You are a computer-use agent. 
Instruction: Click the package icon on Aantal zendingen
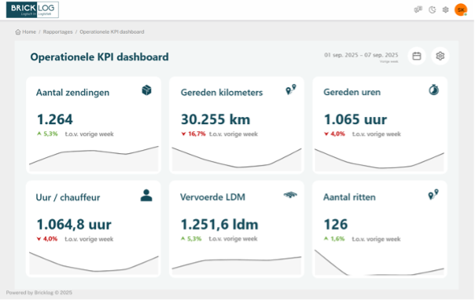click(x=146, y=90)
